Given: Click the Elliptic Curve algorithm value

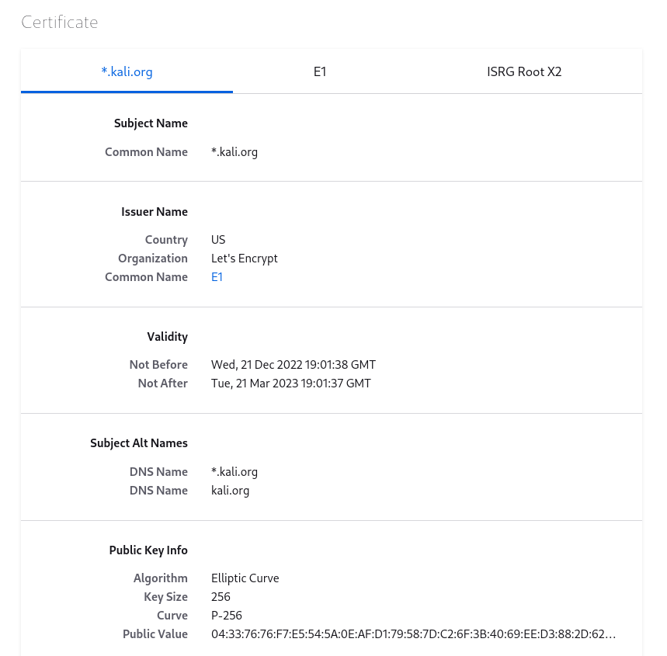Looking at the screenshot, I should (245, 578).
